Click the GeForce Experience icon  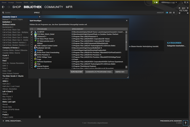coord(35,62)
